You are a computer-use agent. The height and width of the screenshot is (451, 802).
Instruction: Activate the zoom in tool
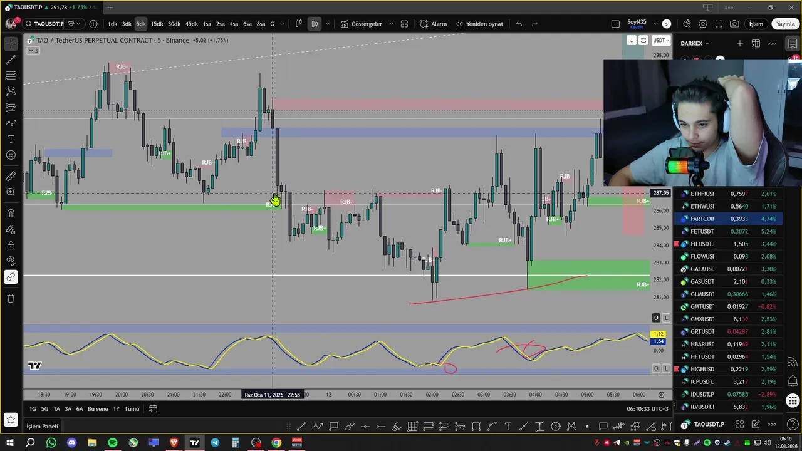11,192
